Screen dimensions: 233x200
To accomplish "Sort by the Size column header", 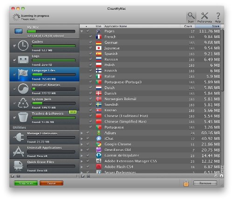I will pyautogui.click(x=208, y=26).
